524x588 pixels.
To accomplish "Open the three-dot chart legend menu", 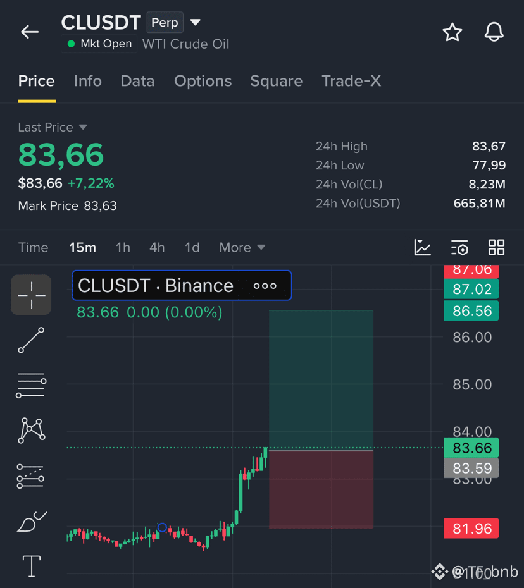I will 265,286.
